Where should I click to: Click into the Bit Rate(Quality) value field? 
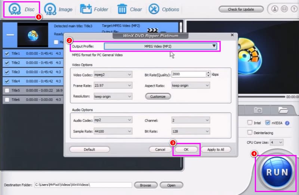[x=189, y=74]
